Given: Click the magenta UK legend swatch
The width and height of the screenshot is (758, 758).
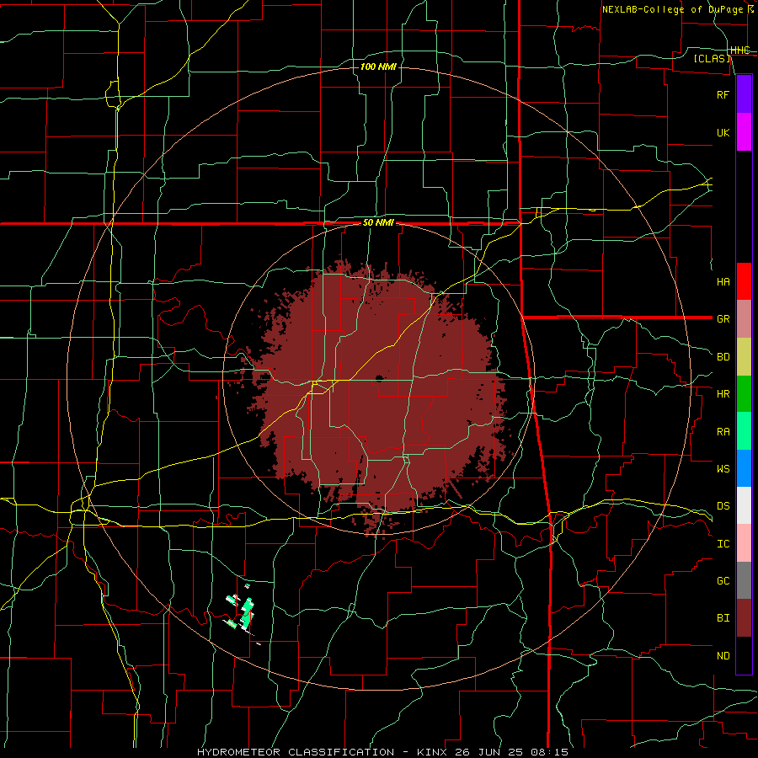Looking at the screenshot, I should [744, 132].
